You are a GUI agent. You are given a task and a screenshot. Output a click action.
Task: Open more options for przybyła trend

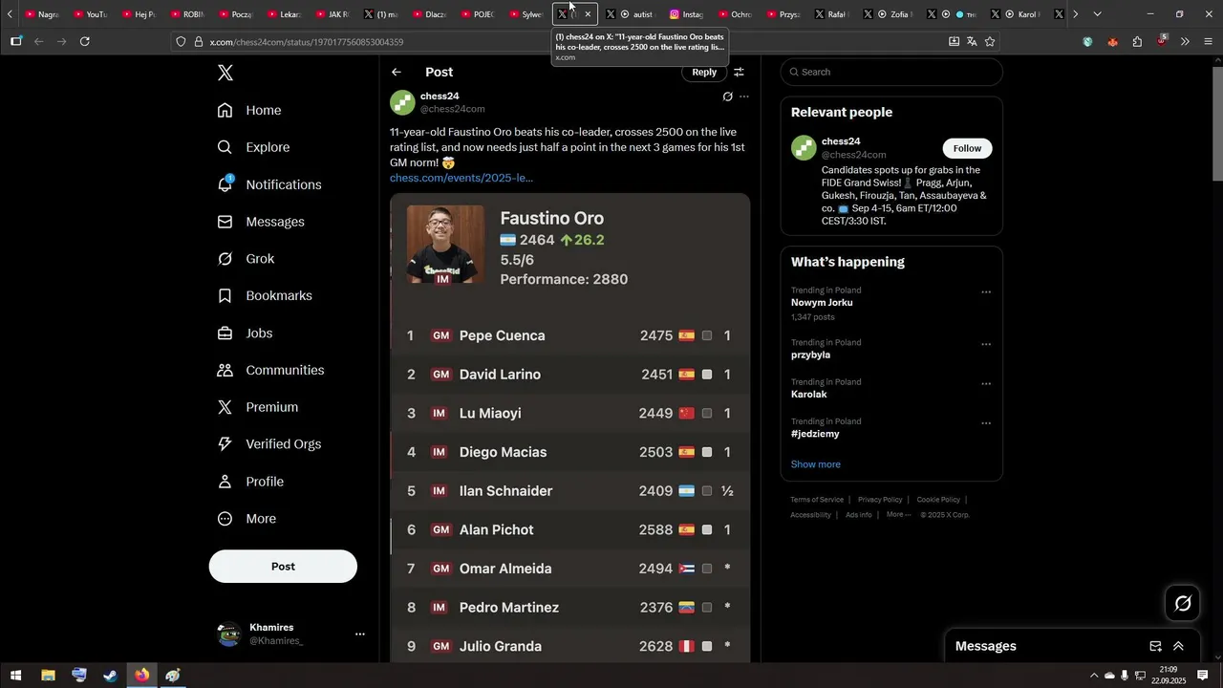(986, 345)
